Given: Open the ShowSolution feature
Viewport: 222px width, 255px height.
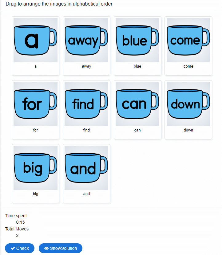Looking at the screenshot, I should 60,248.
